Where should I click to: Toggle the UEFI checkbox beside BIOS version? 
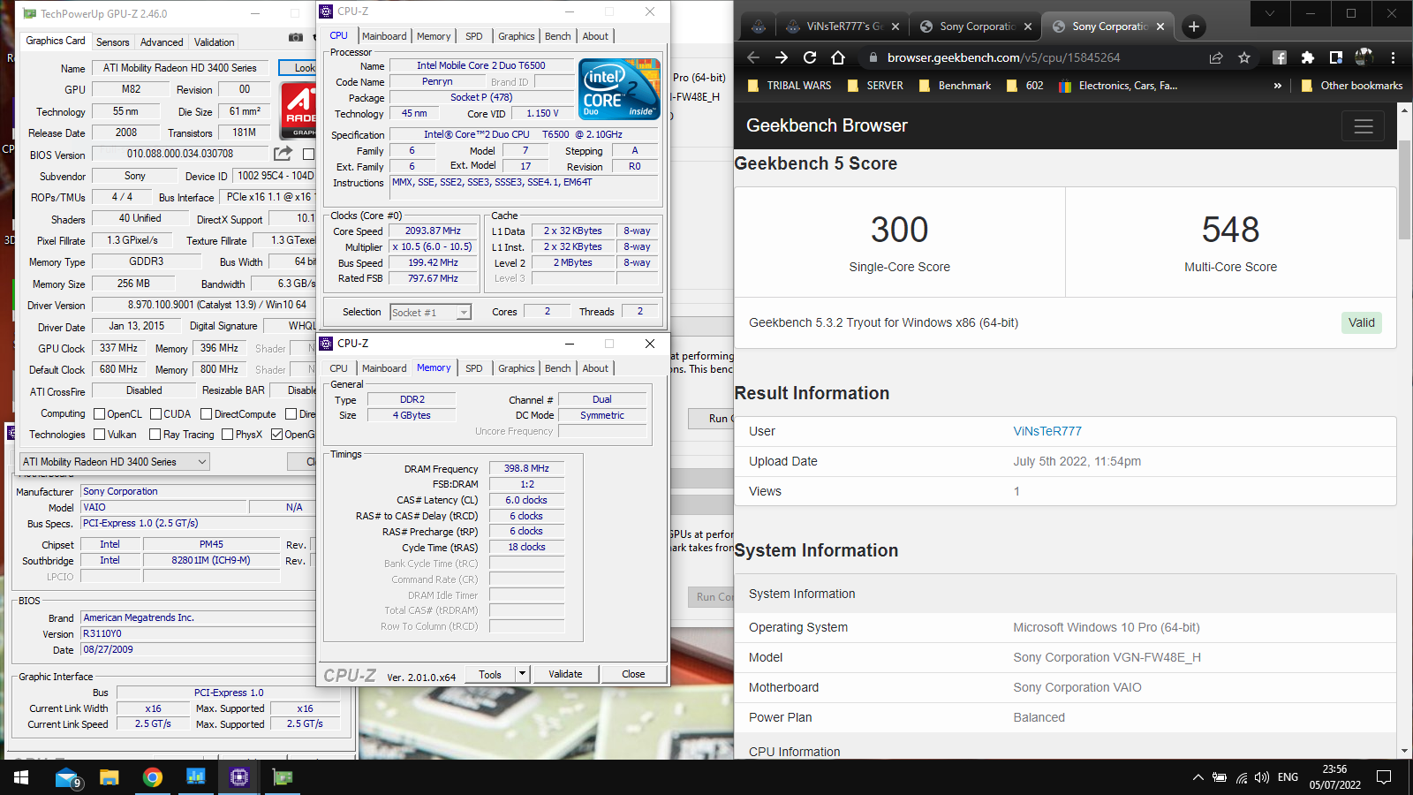tap(308, 154)
